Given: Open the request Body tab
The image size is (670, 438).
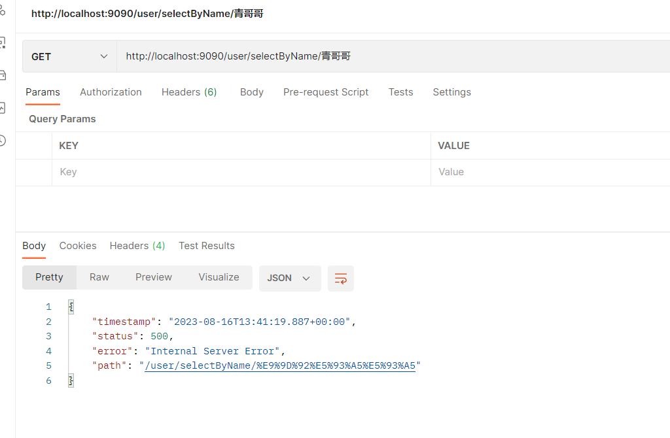Looking at the screenshot, I should (x=252, y=92).
